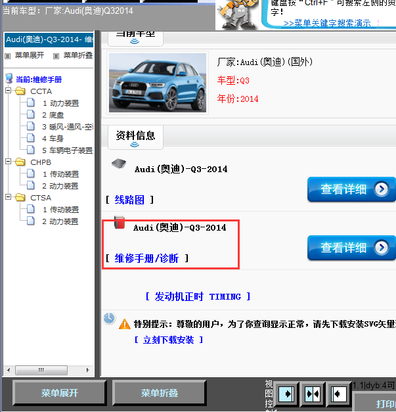
Task: Click the computer icon next to '当前:维修手册'
Action: [9, 78]
